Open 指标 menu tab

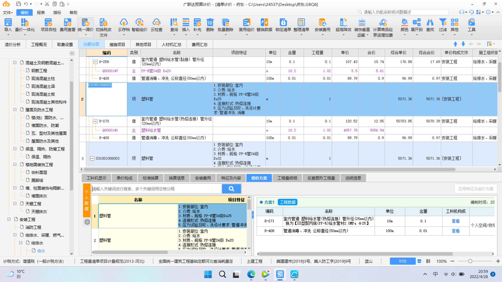pyautogui.click(x=57, y=13)
